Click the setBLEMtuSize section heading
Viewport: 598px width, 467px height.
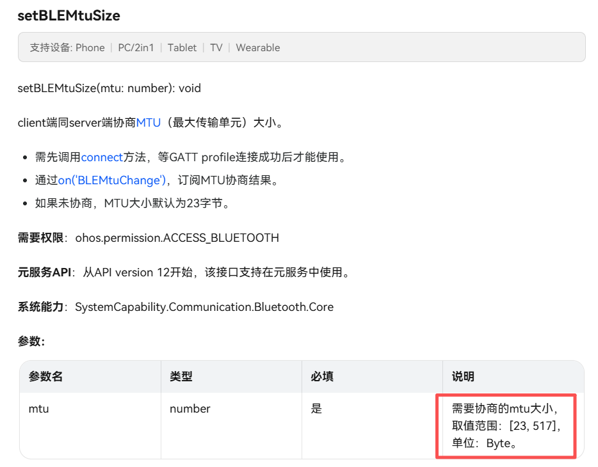pyautogui.click(x=69, y=15)
